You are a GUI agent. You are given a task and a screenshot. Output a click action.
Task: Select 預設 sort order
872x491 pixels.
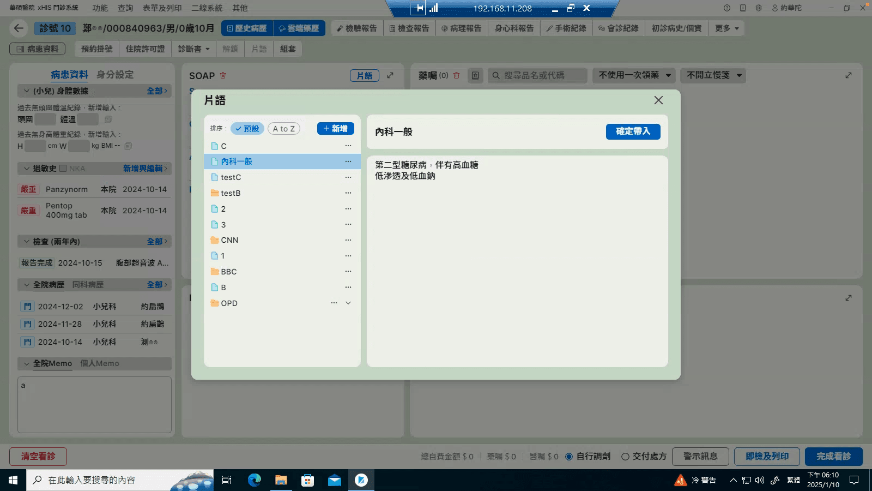(x=247, y=129)
